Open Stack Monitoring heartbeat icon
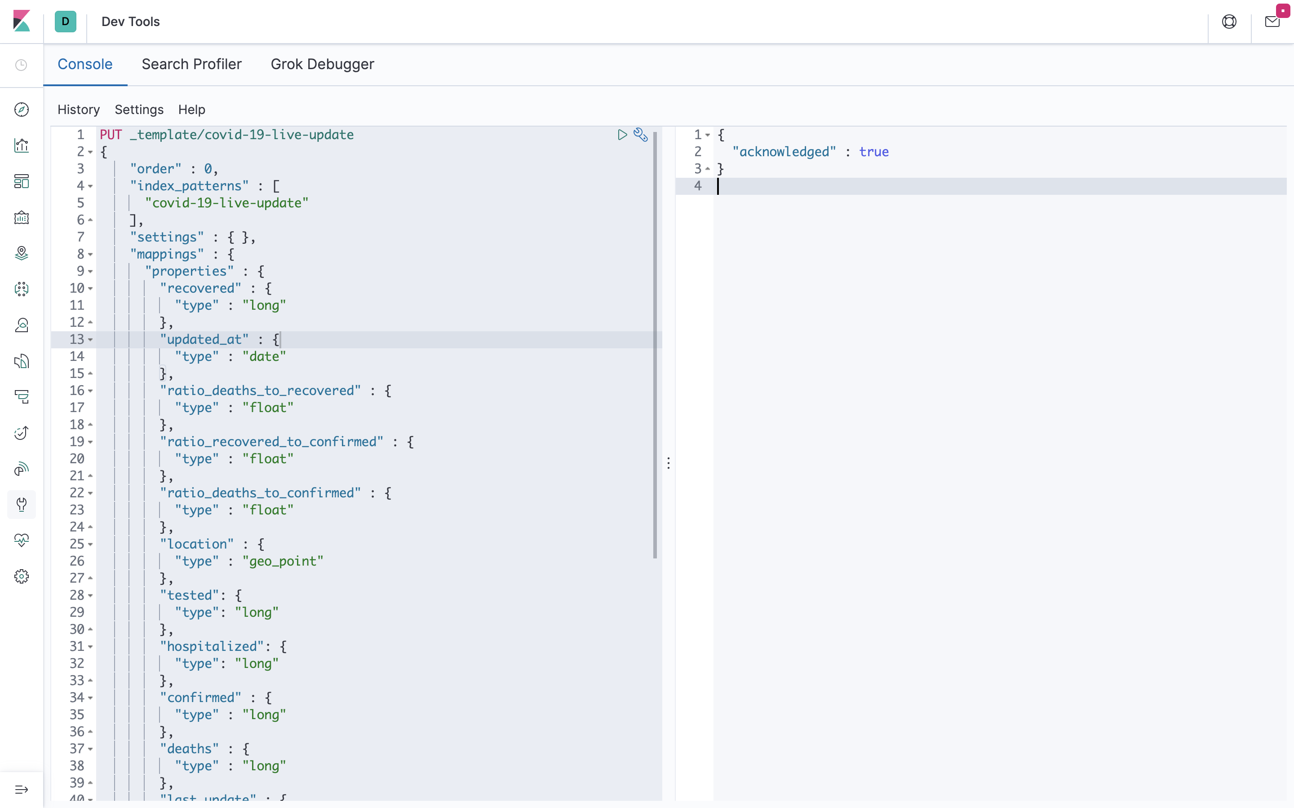1294x808 pixels. 22,540
